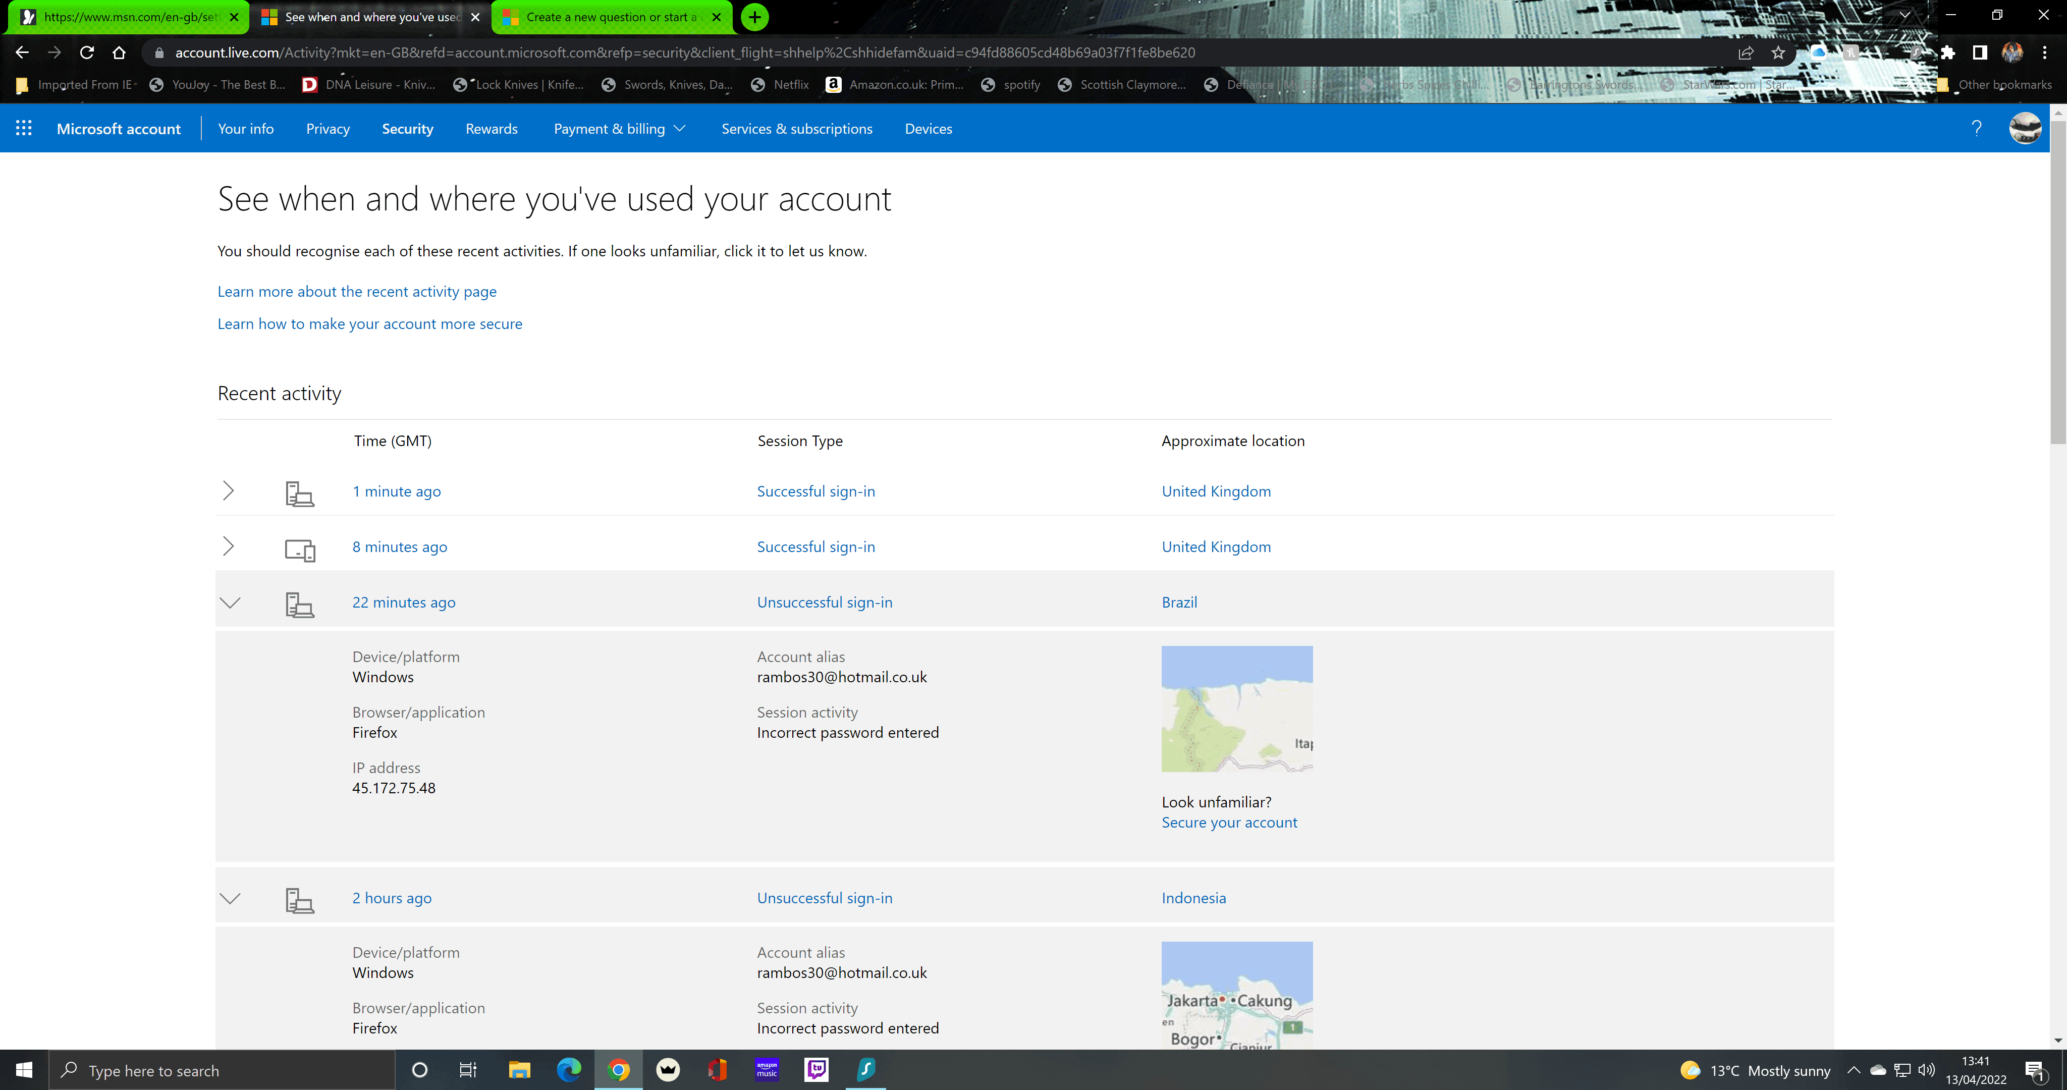Expand the 8 minutes ago sign-in row
Screen dimensions: 2067x1090
click(229, 547)
